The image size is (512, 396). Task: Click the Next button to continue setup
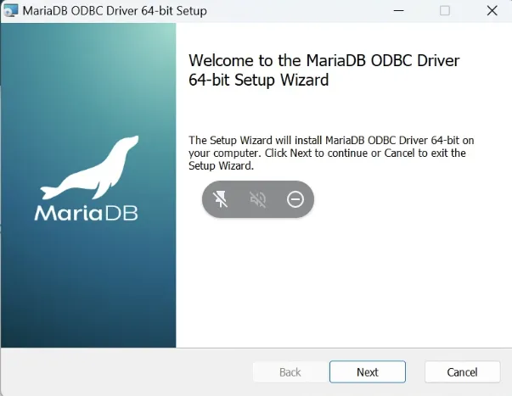coord(368,372)
